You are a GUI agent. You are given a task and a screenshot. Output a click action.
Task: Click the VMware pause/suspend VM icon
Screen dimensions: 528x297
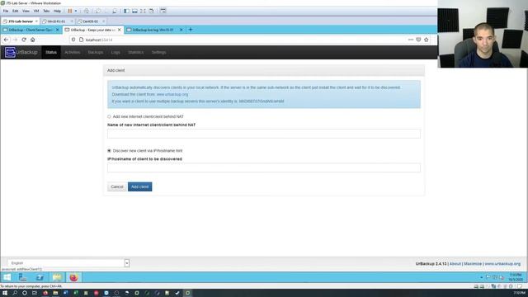coord(70,11)
